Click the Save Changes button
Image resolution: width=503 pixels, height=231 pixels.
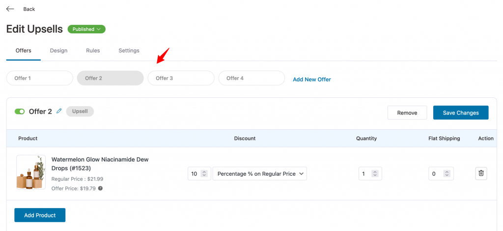click(461, 113)
